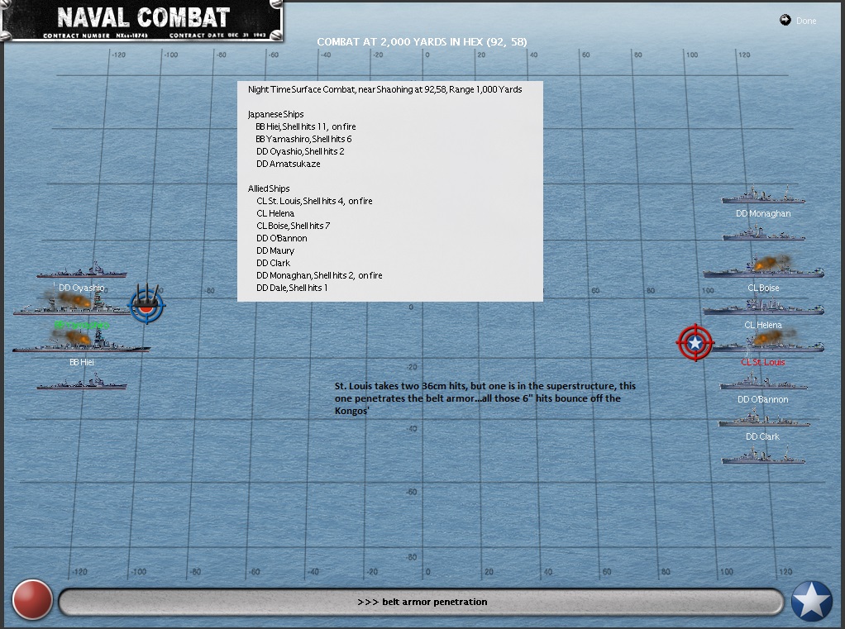Select the cruiser silhouette above CL Helena label
This screenshot has height=629, width=845.
point(763,307)
